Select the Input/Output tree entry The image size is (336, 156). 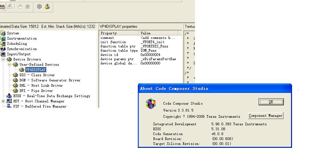tap(19, 54)
